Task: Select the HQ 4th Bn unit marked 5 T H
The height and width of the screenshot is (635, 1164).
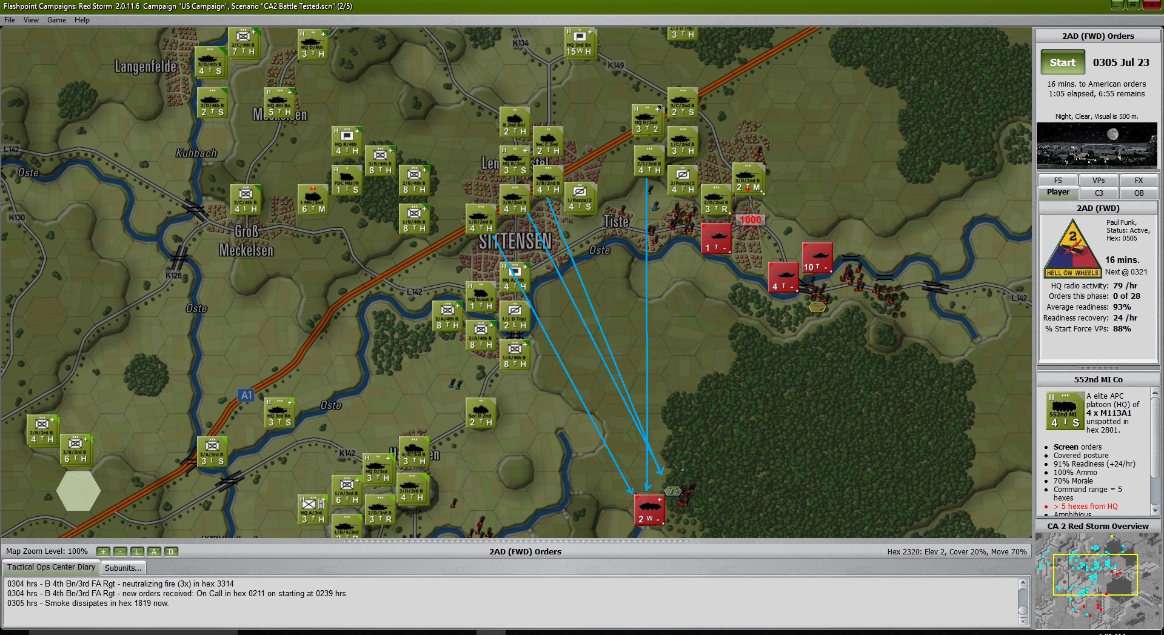Action: coord(280,103)
